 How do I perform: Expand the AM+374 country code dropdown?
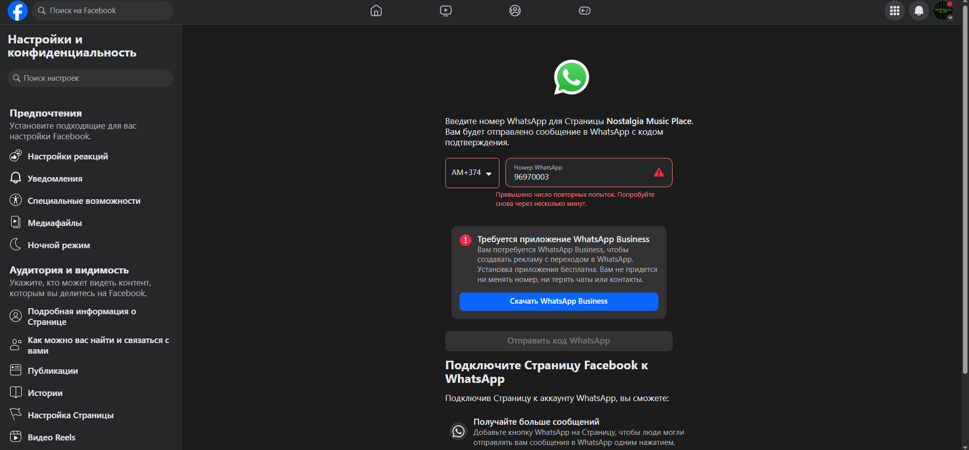pos(472,173)
